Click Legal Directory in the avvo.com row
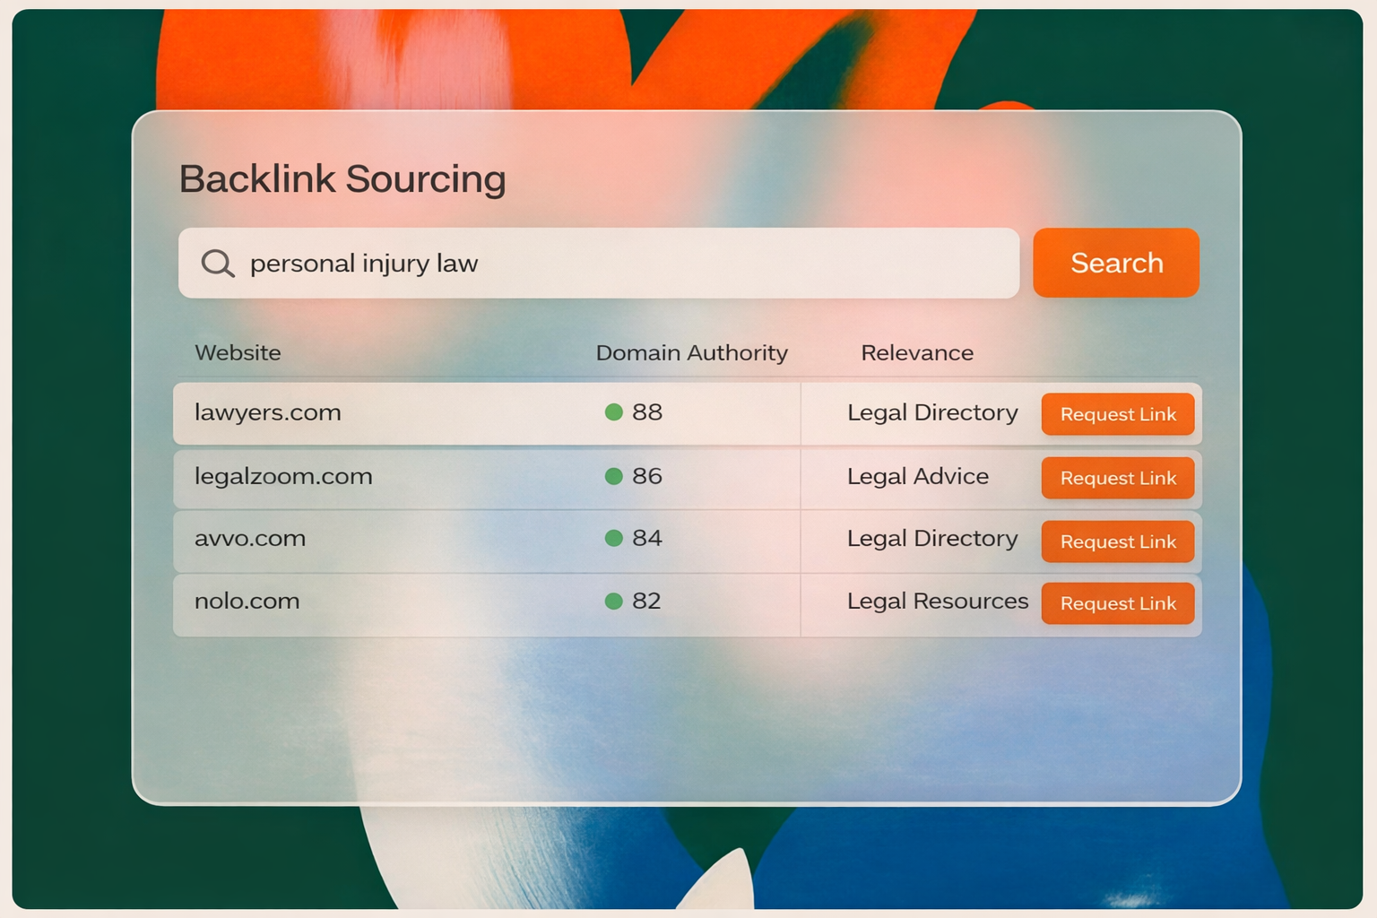Image resolution: width=1377 pixels, height=918 pixels. [932, 538]
